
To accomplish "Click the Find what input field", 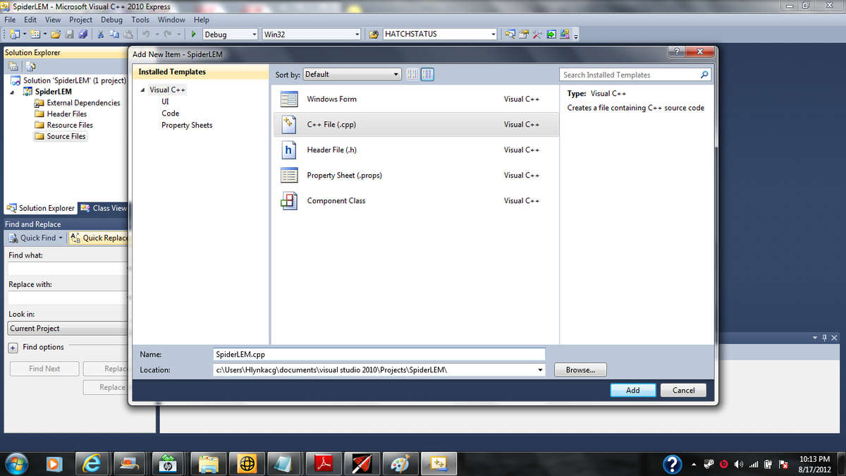I will click(x=68, y=269).
